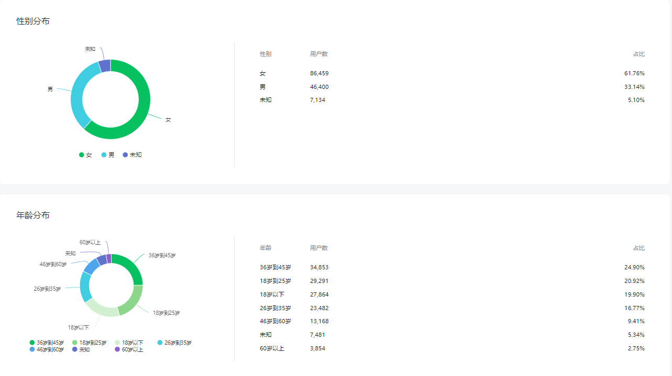
Task: Click the 61.76% percentage cell
Action: click(634, 74)
